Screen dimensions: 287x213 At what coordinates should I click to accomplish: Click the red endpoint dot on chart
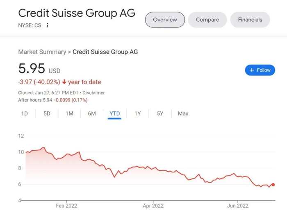coord(273,185)
